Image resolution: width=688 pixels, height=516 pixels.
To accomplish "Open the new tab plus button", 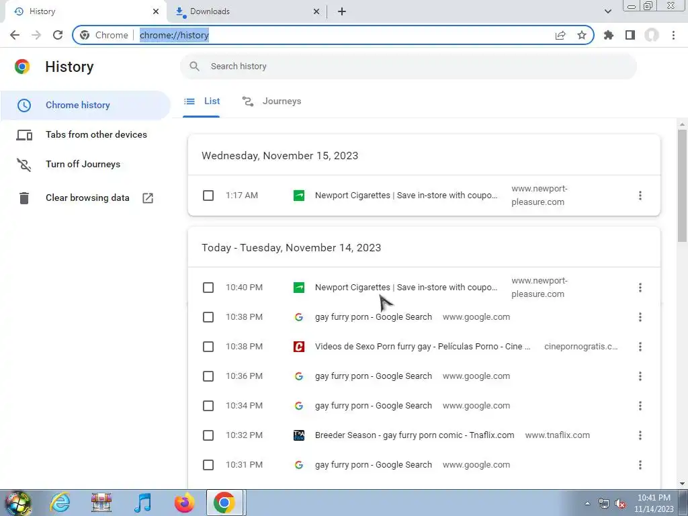I will (x=342, y=11).
